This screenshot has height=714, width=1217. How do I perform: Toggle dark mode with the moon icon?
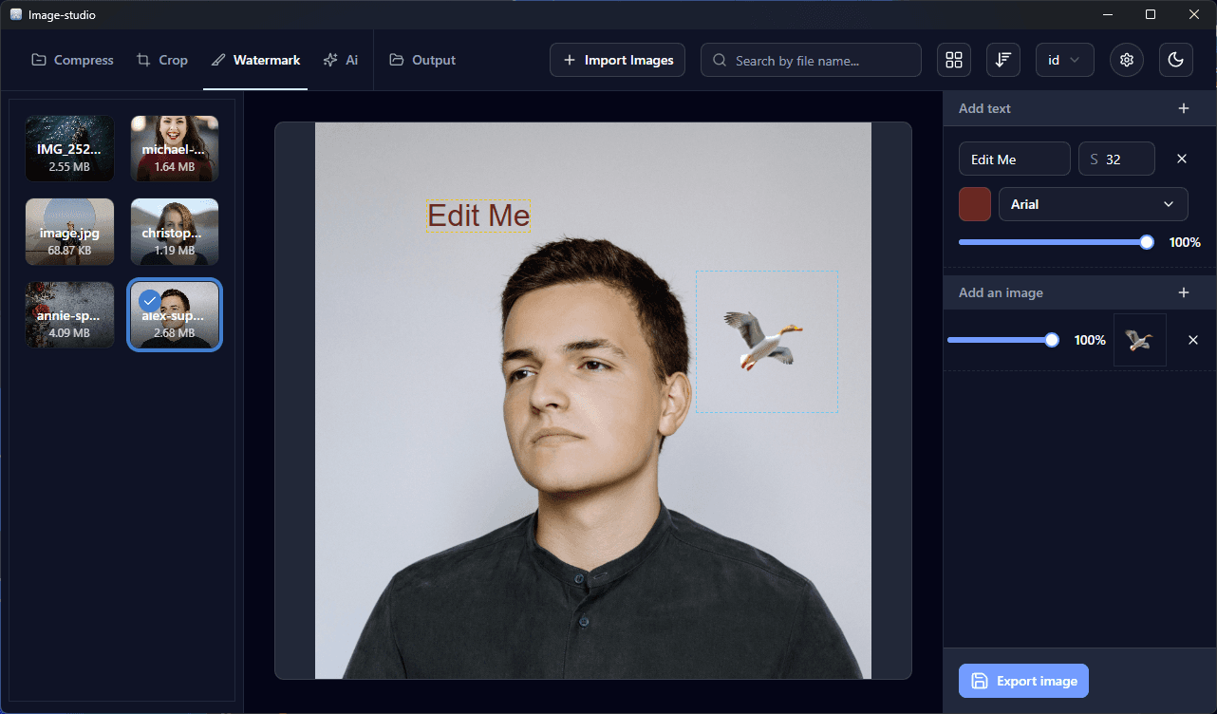pos(1175,60)
